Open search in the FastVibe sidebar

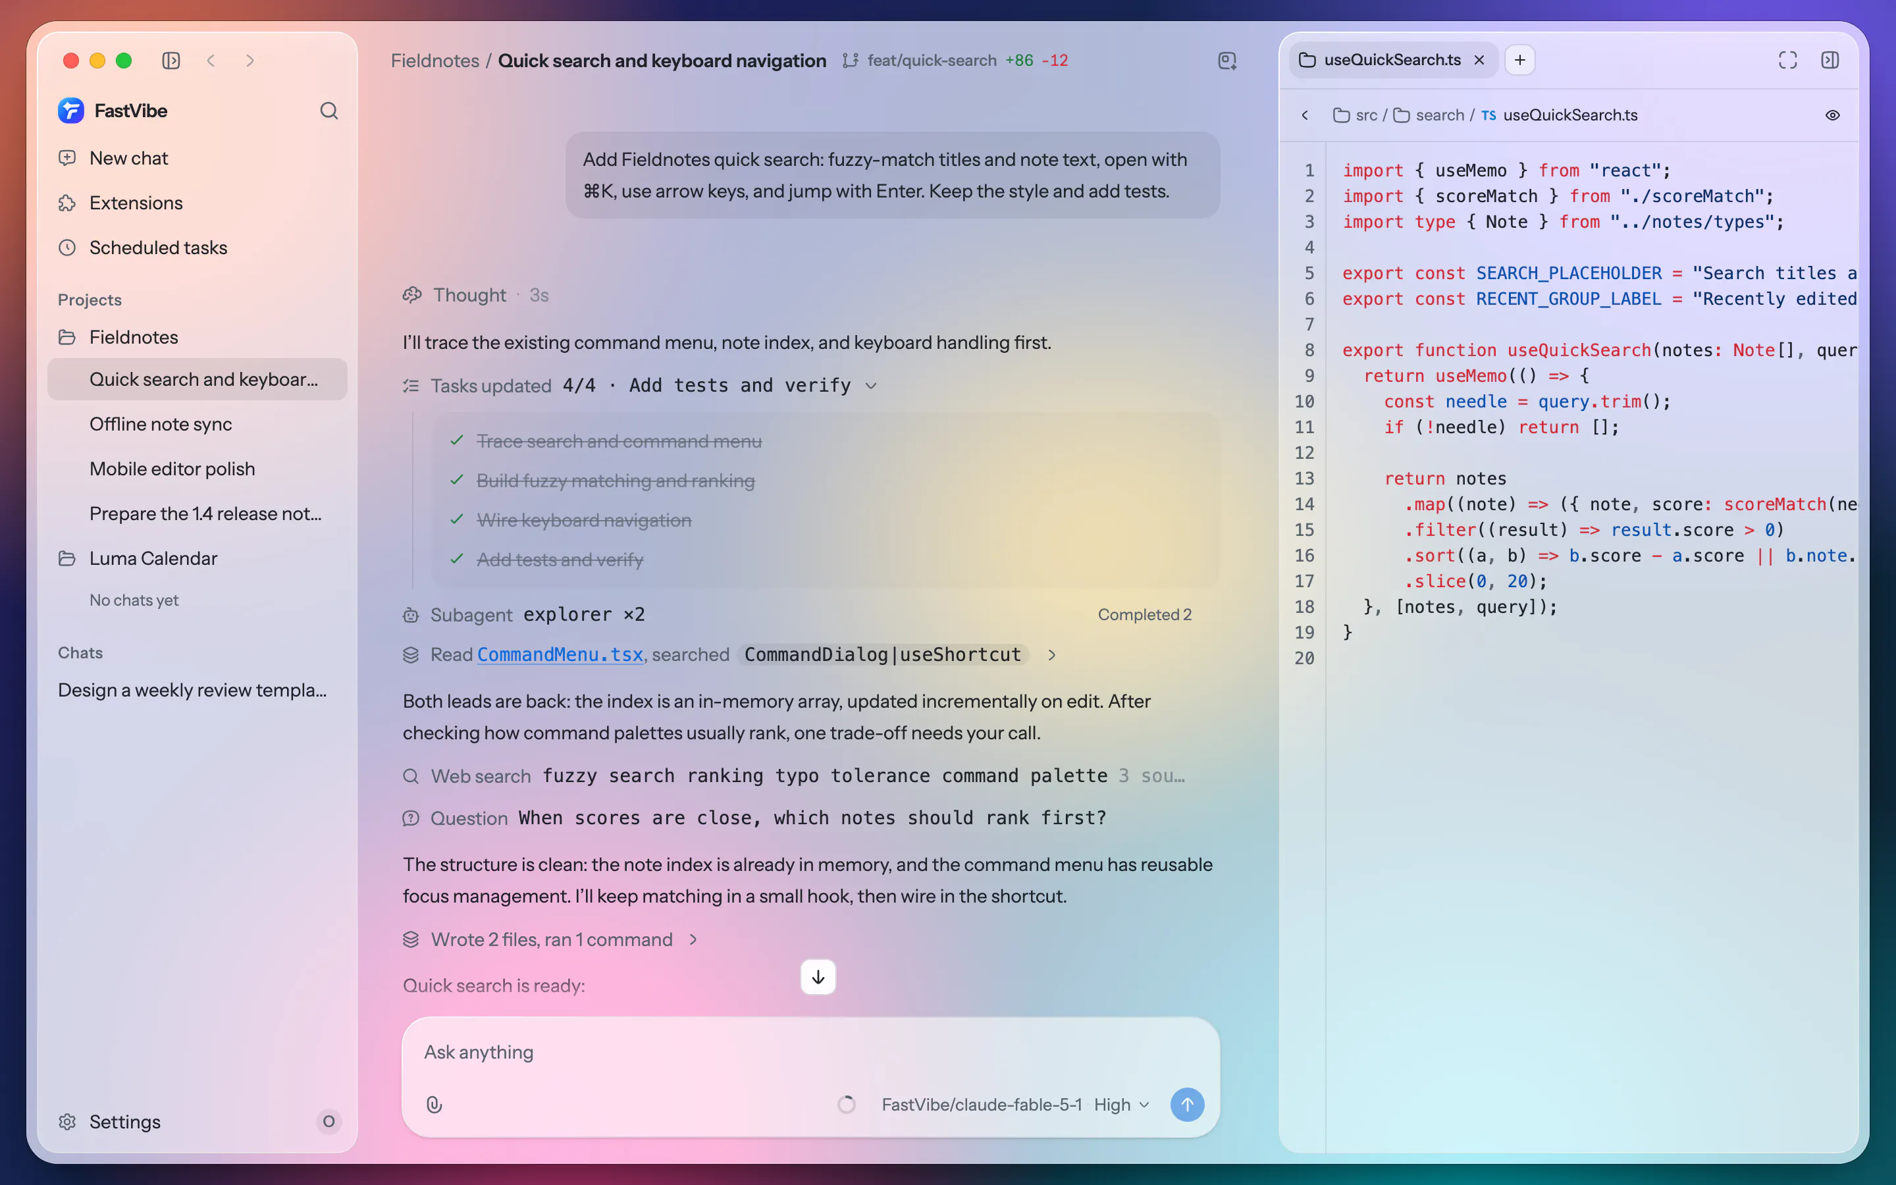tap(329, 111)
